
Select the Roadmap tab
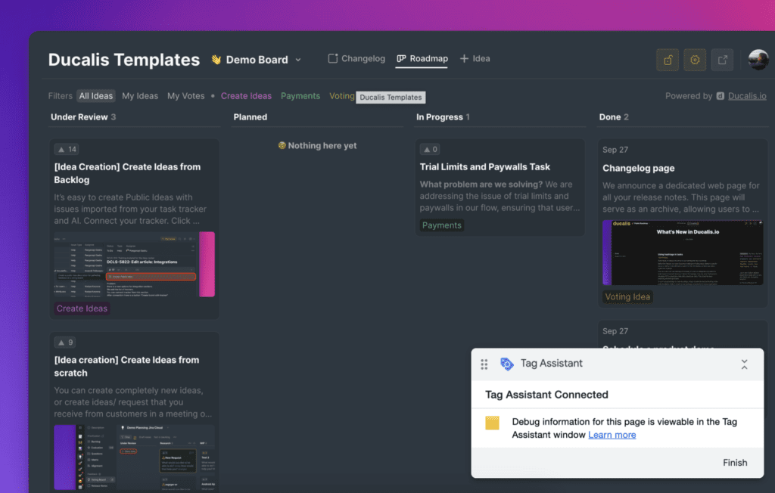[x=422, y=59]
